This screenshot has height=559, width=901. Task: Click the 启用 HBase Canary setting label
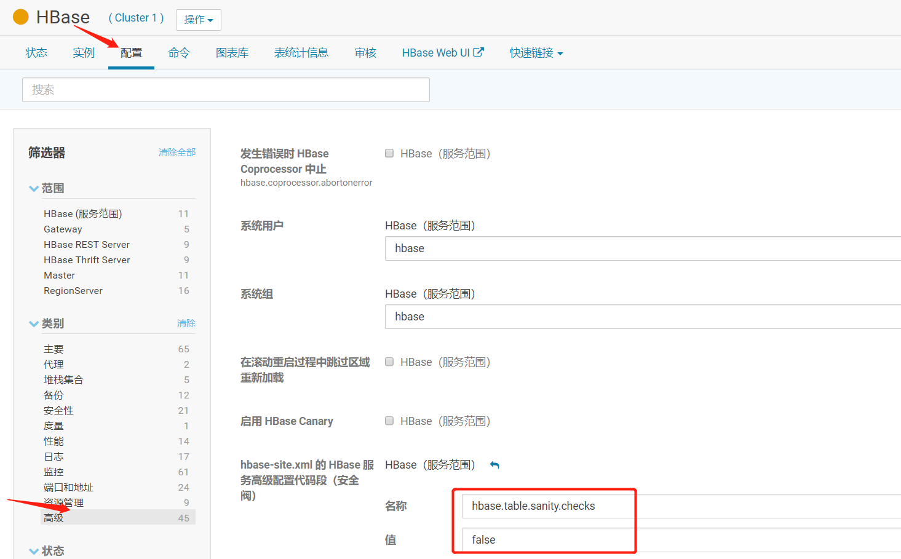click(x=287, y=421)
